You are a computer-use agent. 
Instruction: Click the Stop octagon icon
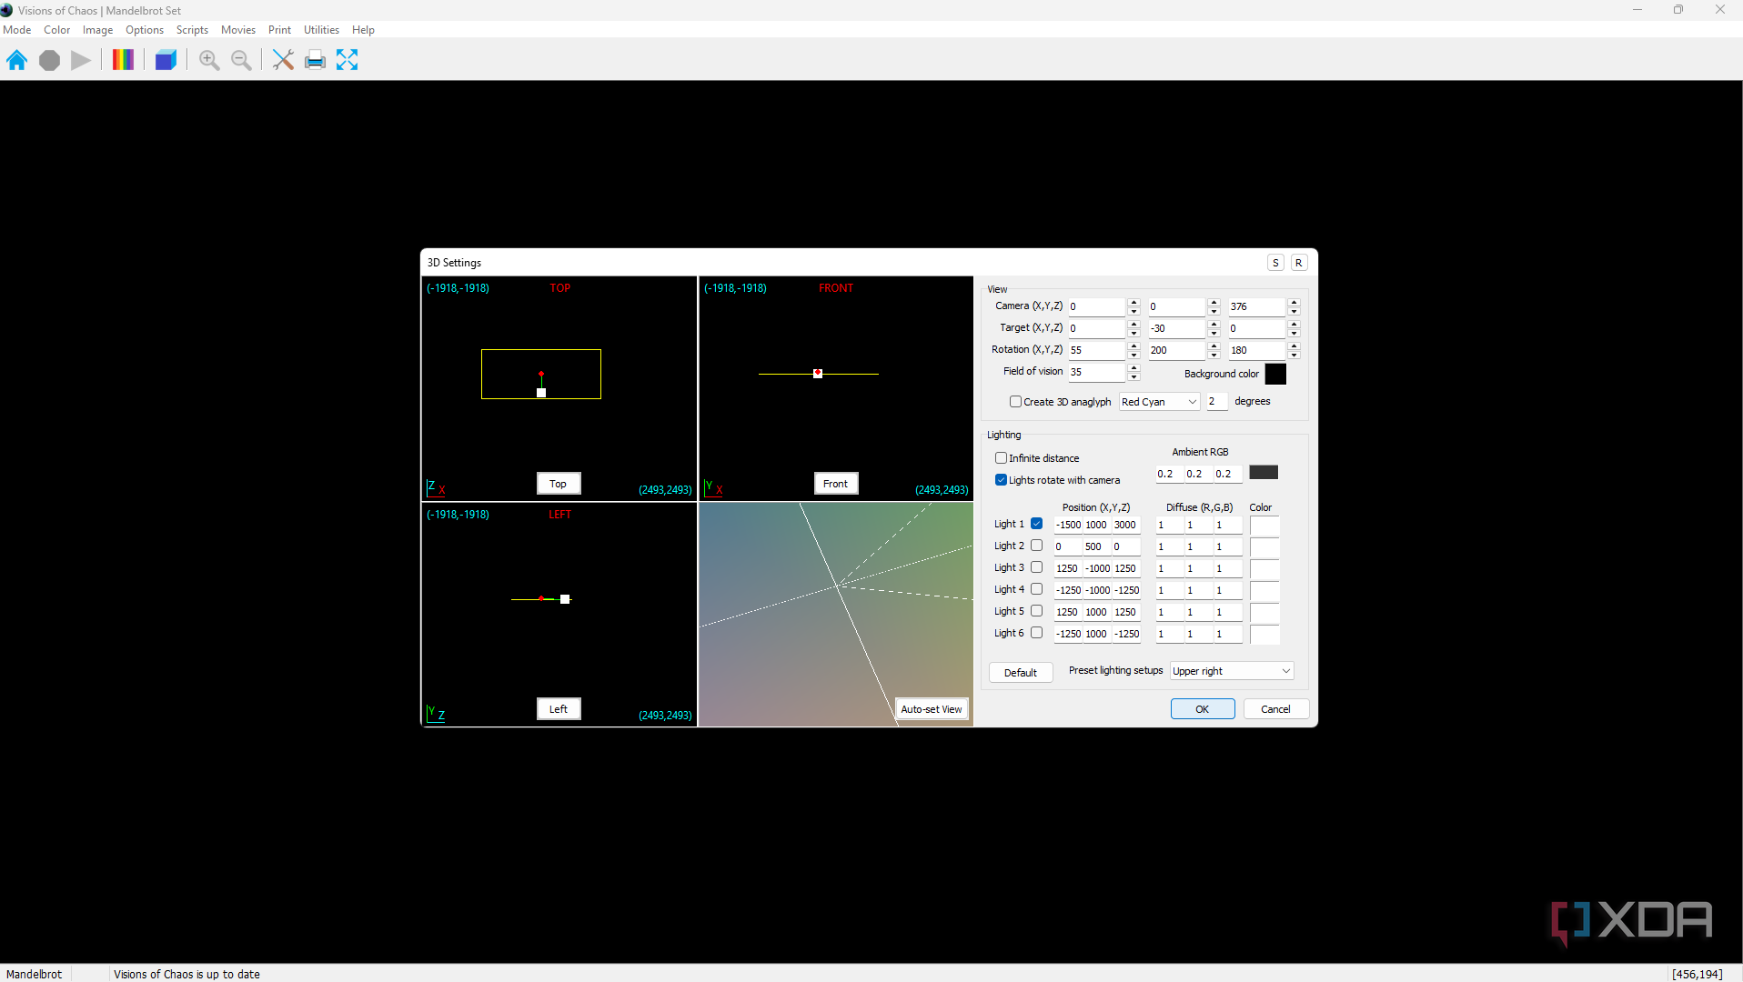pos(49,60)
